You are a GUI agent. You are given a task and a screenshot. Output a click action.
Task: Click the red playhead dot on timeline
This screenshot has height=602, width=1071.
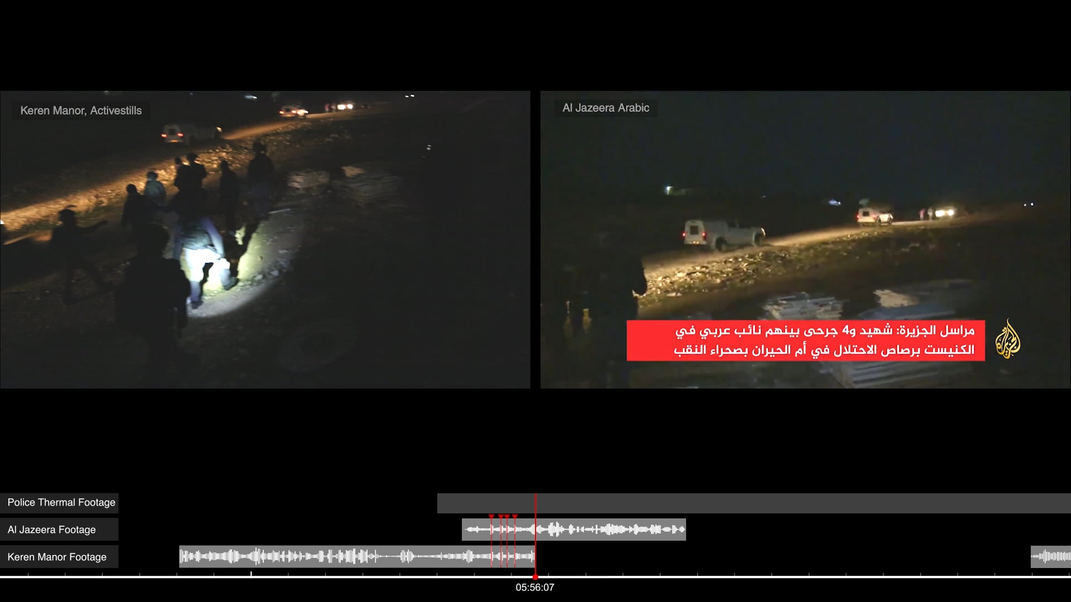[x=535, y=577]
